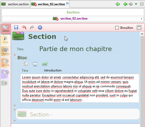Screen dimensions: 145x127
Task: Click the plus button below Ctrl
Action: (x=6, y=83)
